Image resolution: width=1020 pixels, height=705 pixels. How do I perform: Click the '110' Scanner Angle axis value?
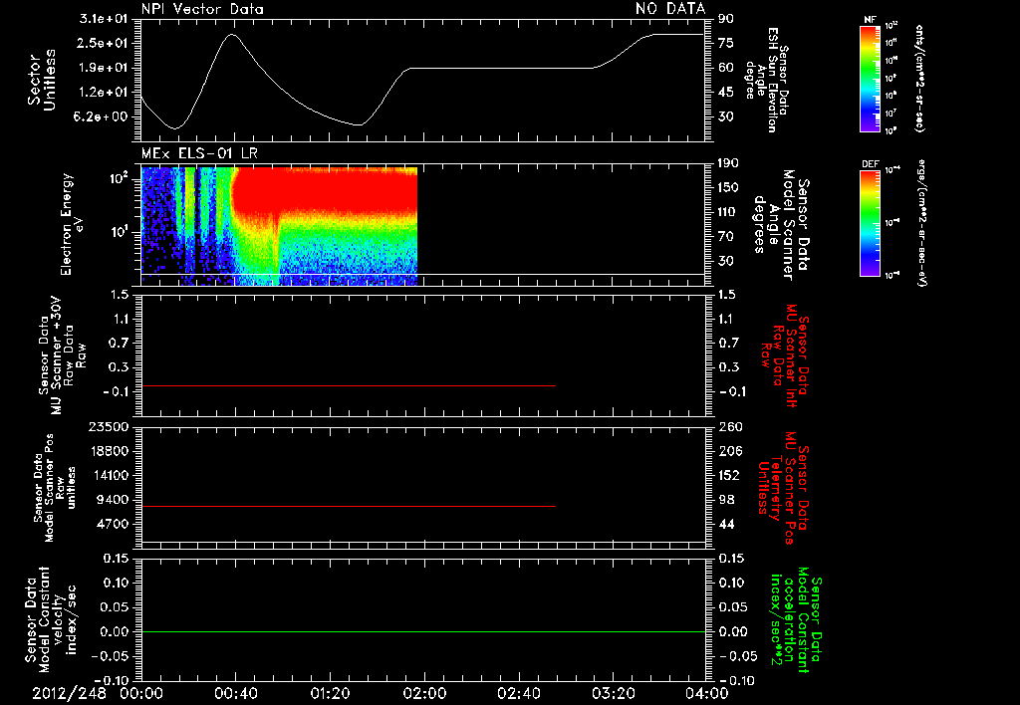pyautogui.click(x=729, y=212)
